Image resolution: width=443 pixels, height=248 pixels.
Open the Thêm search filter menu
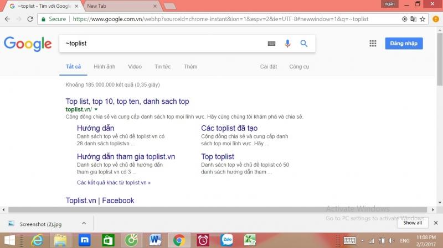190,67
